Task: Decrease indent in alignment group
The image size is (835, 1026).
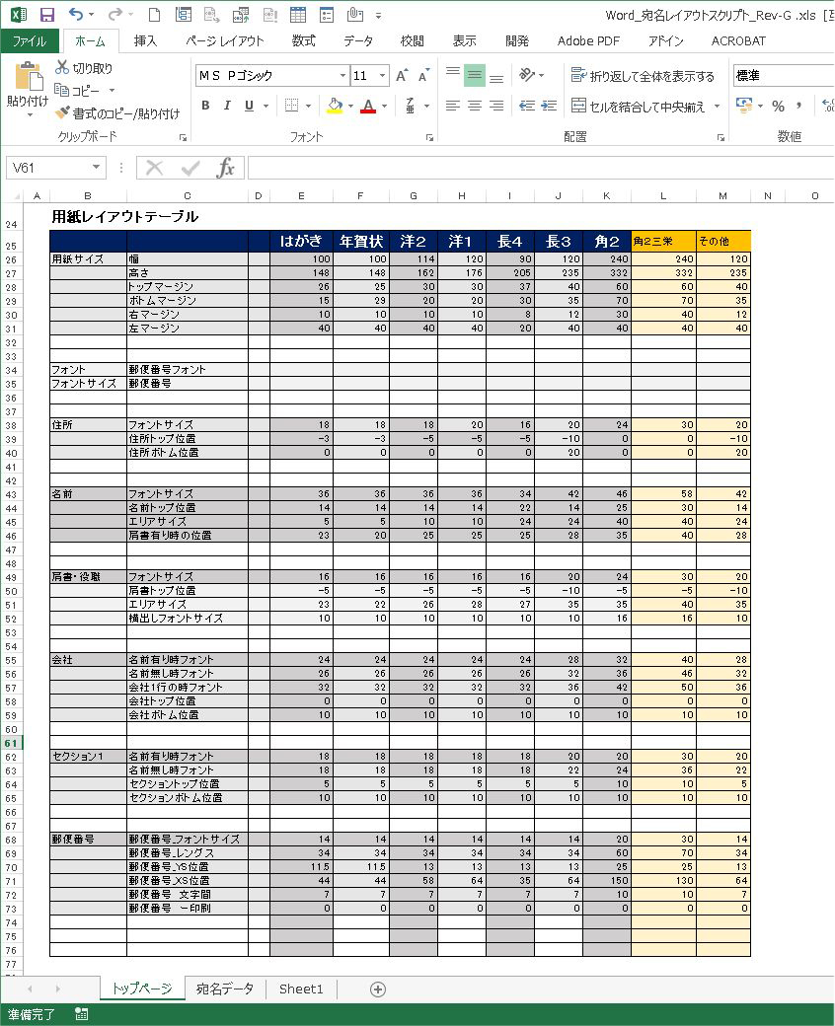Action: pyautogui.click(x=527, y=106)
